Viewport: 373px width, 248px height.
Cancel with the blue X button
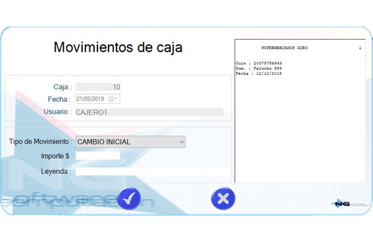coord(223,198)
